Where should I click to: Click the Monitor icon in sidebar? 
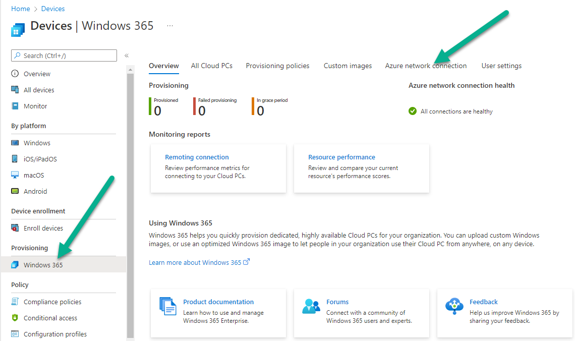15,106
